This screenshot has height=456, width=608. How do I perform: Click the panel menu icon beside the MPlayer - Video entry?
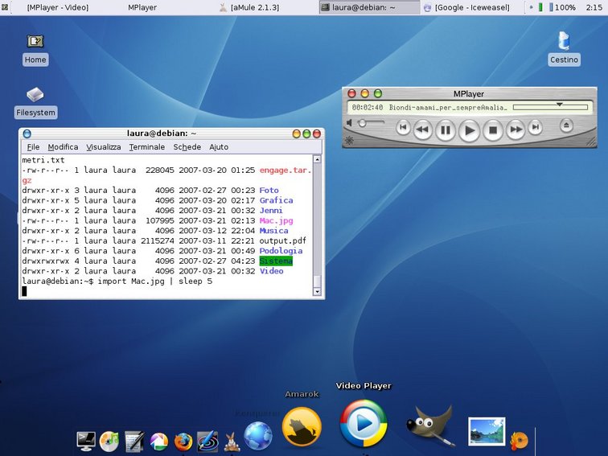pos(5,7)
